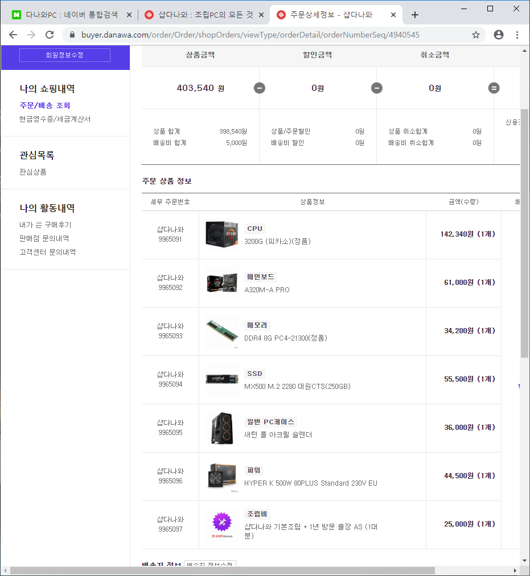The image size is (530, 576).
Task: Click the Ryzen CPU product thumbnail
Action: click(222, 234)
